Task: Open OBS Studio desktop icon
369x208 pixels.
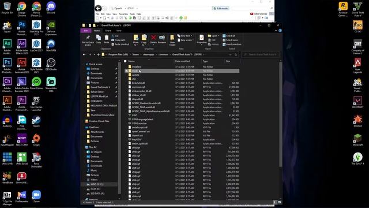Action: click(x=51, y=65)
